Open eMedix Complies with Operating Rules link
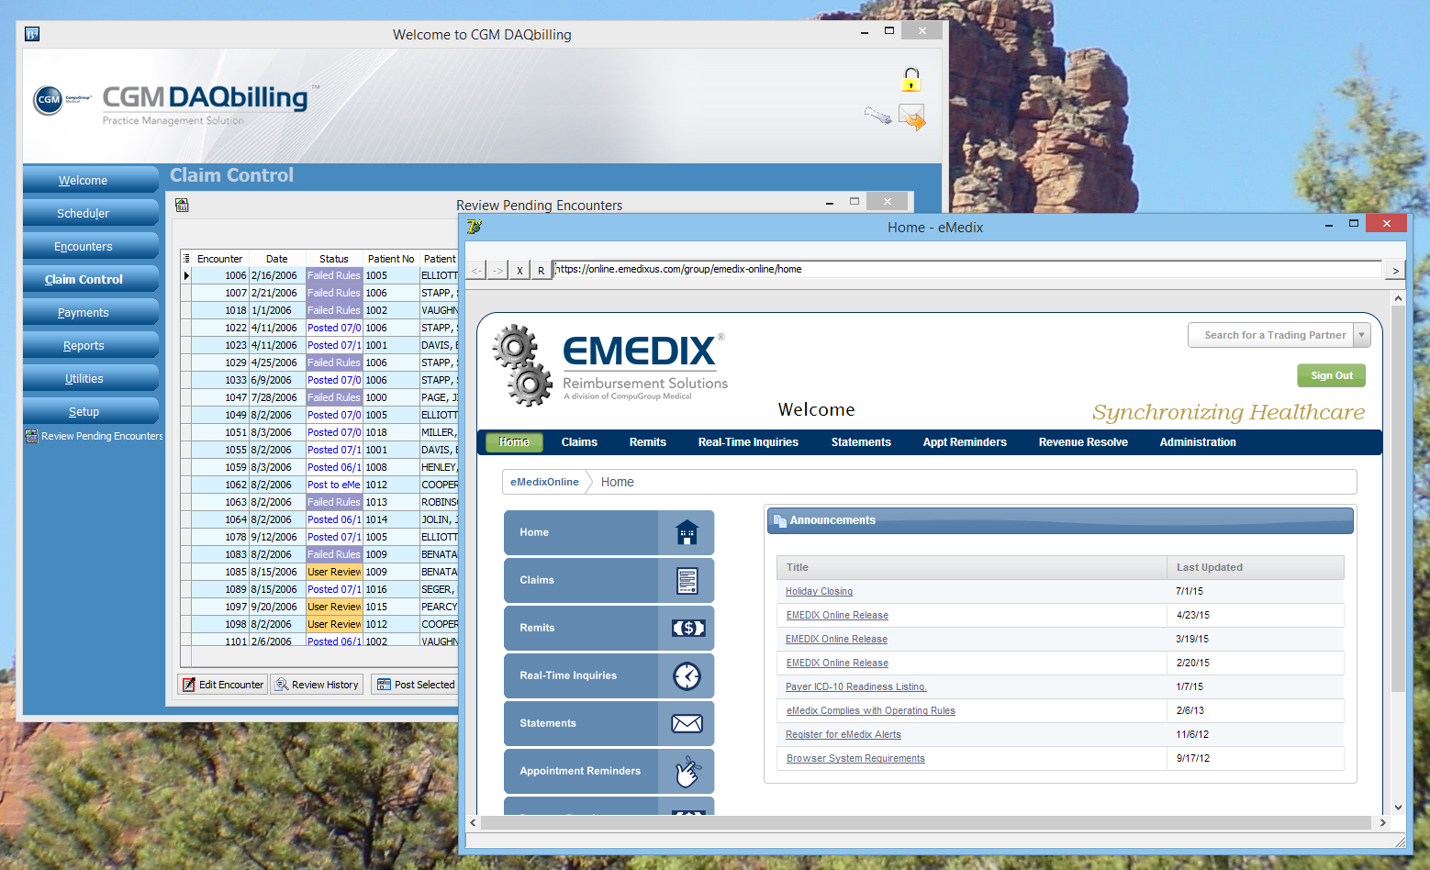This screenshot has height=870, width=1430. tap(871, 711)
